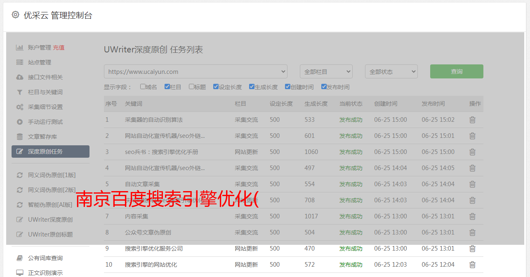Expand the 全部栏目 dropdown

tap(326, 71)
